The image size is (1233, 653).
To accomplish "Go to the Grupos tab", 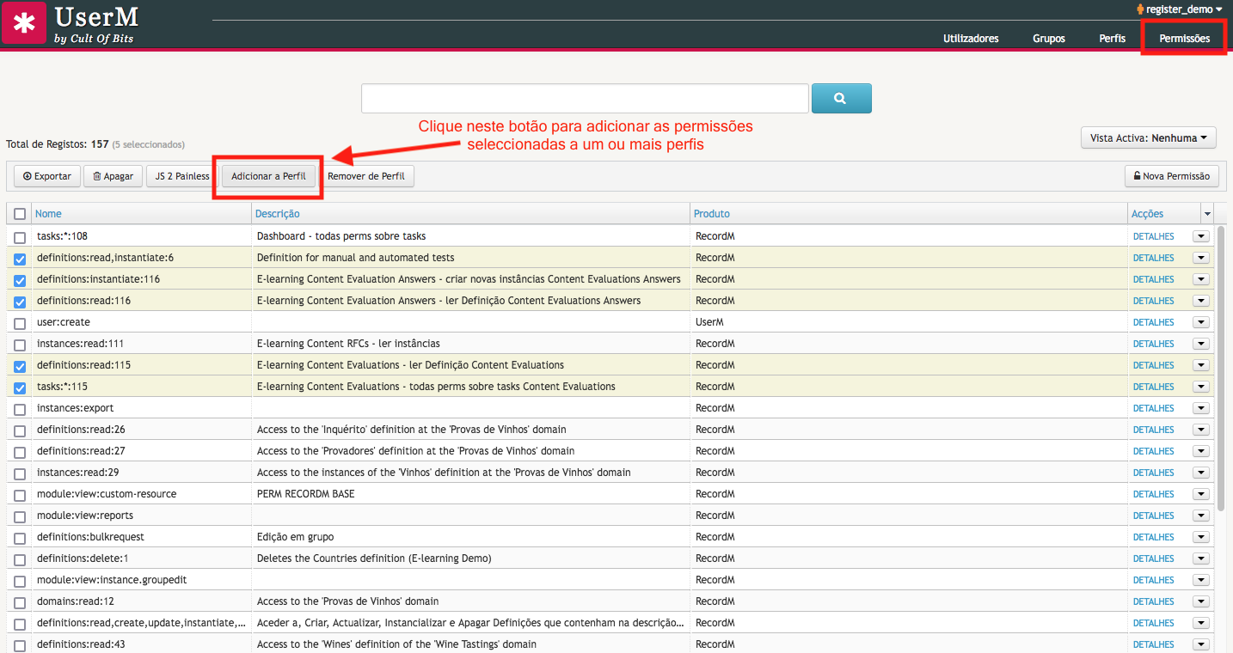I will [1049, 39].
